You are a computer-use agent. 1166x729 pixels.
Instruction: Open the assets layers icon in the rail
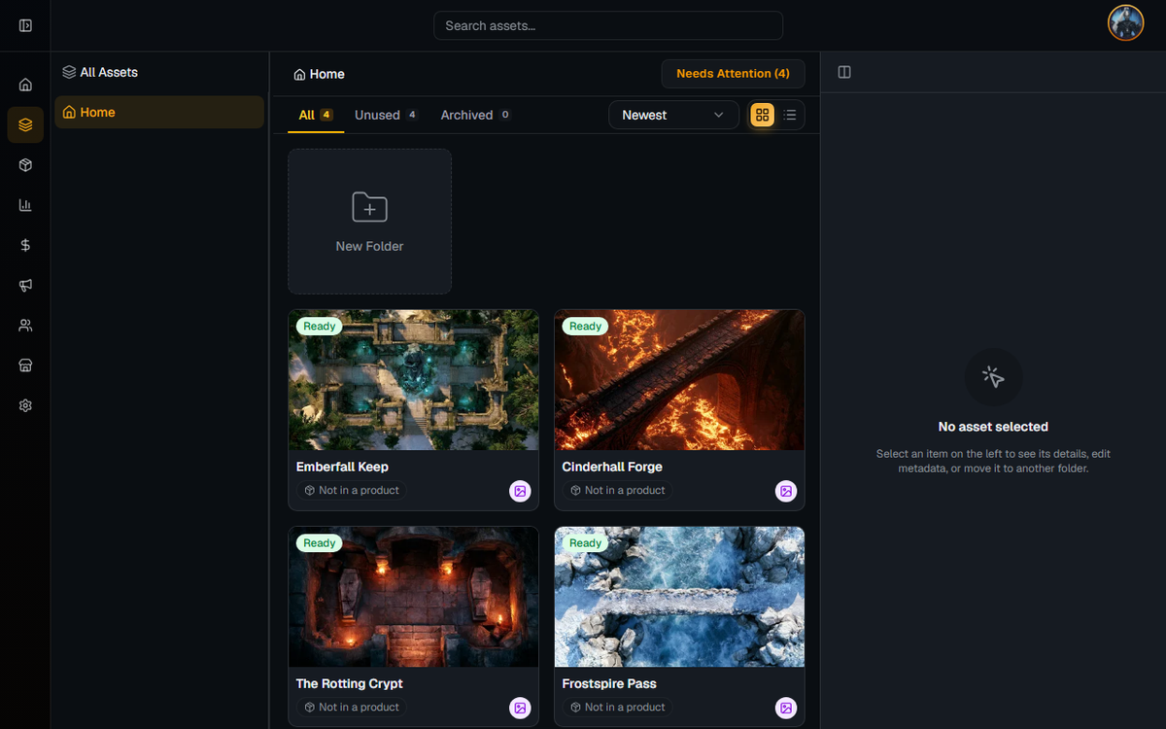coord(25,124)
